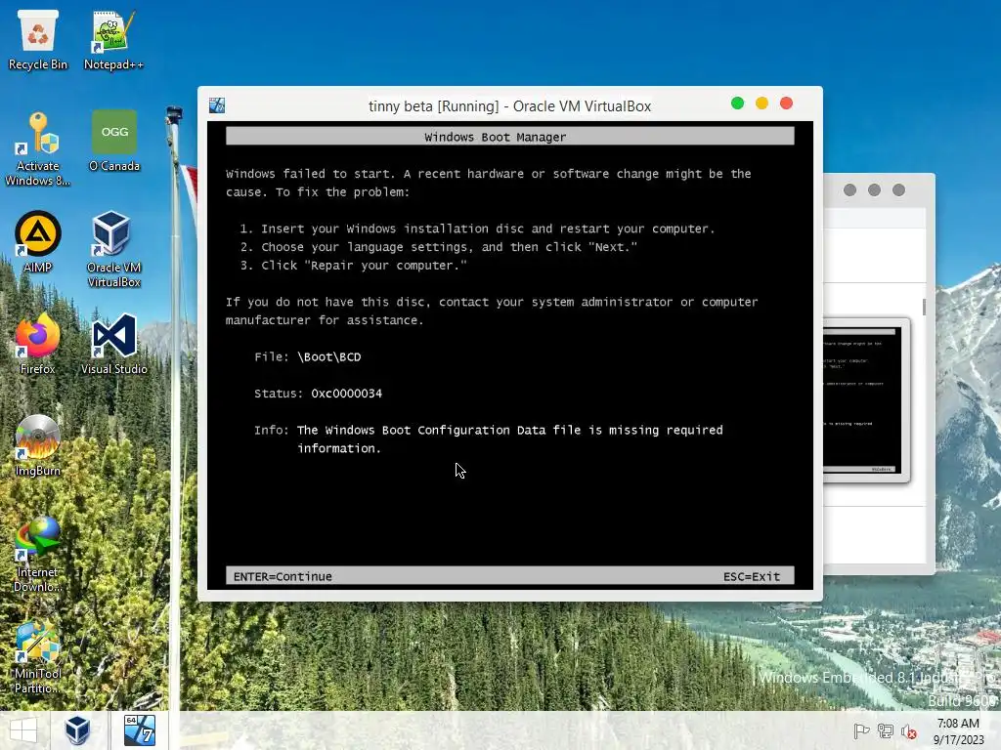Click ESC=Exit in the boot manager
This screenshot has height=750, width=1001.
click(x=752, y=576)
